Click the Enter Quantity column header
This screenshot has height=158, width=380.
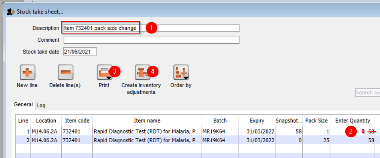pyautogui.click(x=352, y=121)
